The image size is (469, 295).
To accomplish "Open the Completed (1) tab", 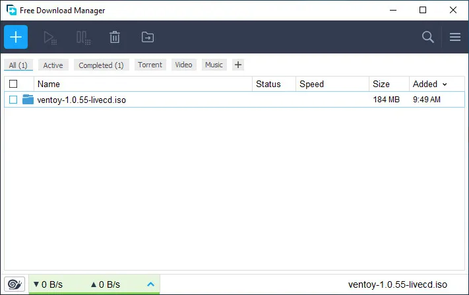I will 101,65.
